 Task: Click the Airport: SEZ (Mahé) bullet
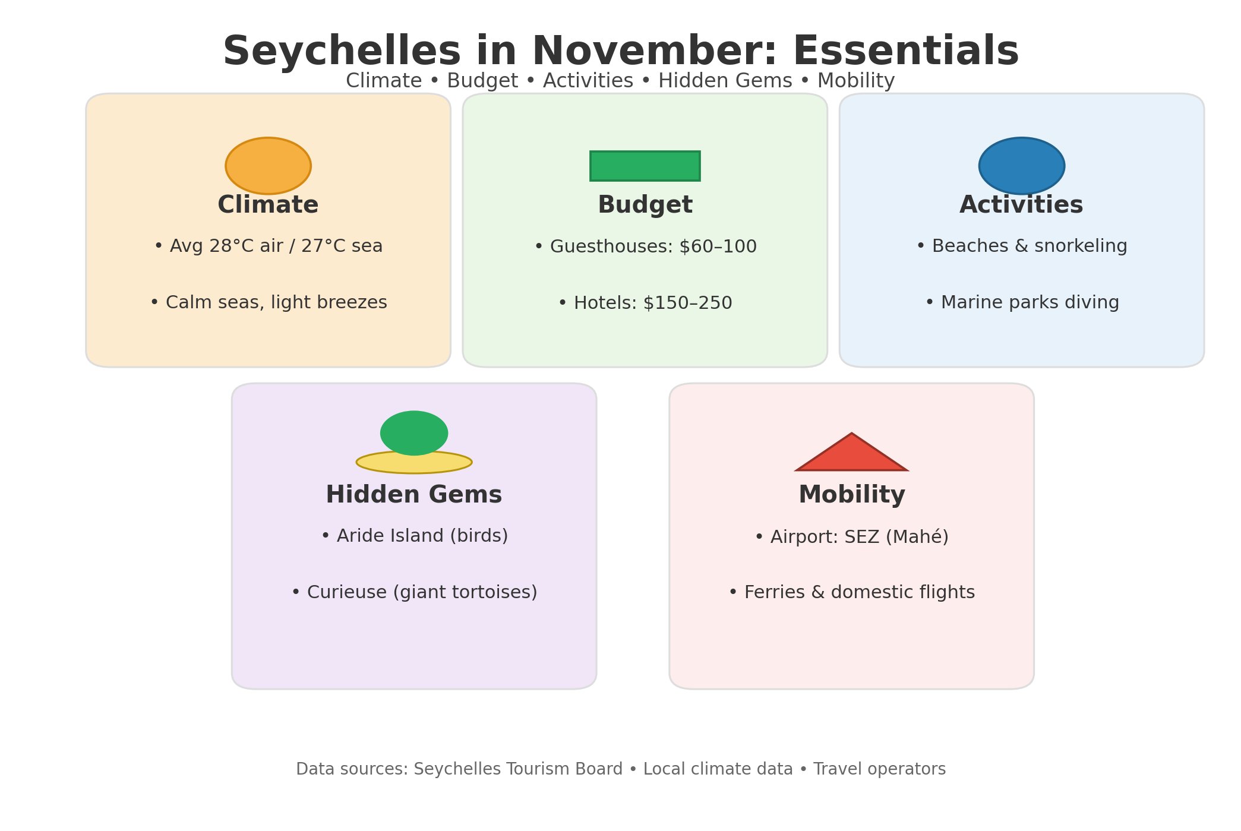pos(851,537)
